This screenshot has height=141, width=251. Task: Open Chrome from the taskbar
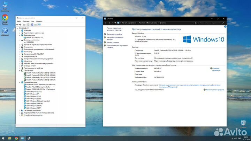click(16, 138)
